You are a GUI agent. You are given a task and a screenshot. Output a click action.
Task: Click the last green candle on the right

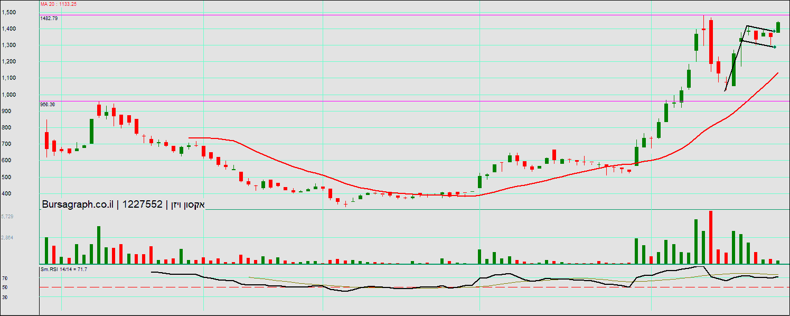click(778, 27)
